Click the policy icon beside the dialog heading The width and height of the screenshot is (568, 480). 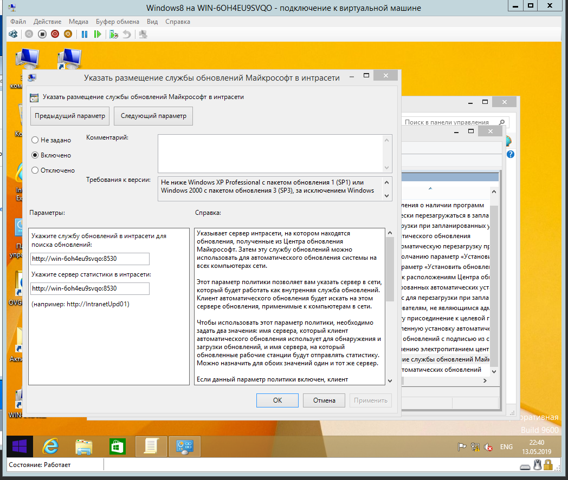tap(34, 97)
